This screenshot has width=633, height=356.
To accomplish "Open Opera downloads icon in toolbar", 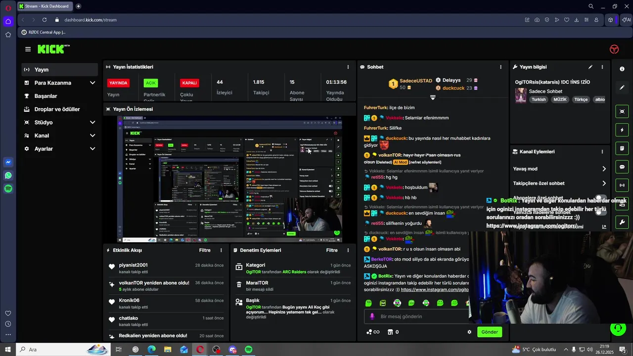I will pyautogui.click(x=576, y=20).
